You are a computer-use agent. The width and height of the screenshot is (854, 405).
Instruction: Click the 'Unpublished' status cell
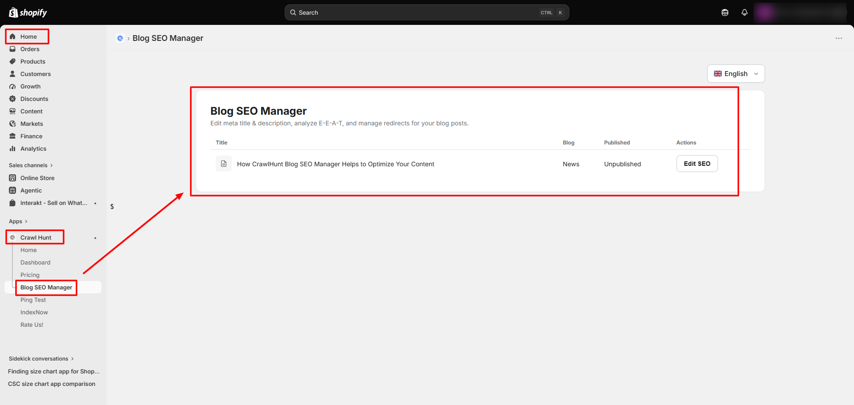click(622, 164)
